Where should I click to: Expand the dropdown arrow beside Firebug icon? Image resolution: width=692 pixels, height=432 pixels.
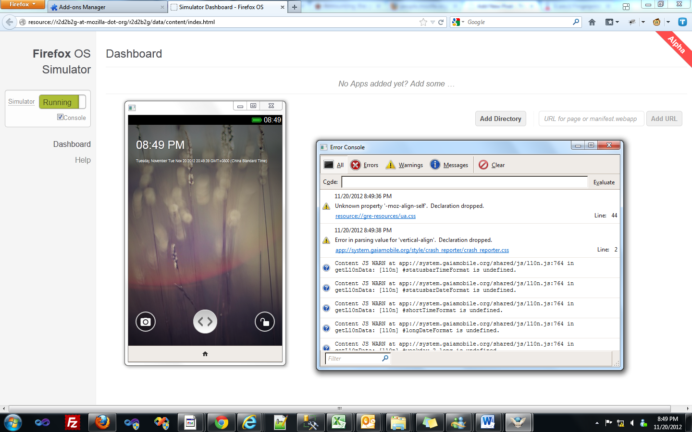click(x=643, y=22)
